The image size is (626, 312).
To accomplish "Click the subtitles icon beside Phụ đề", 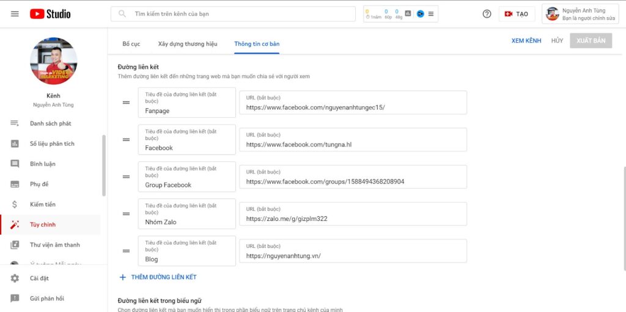I will coord(15,184).
